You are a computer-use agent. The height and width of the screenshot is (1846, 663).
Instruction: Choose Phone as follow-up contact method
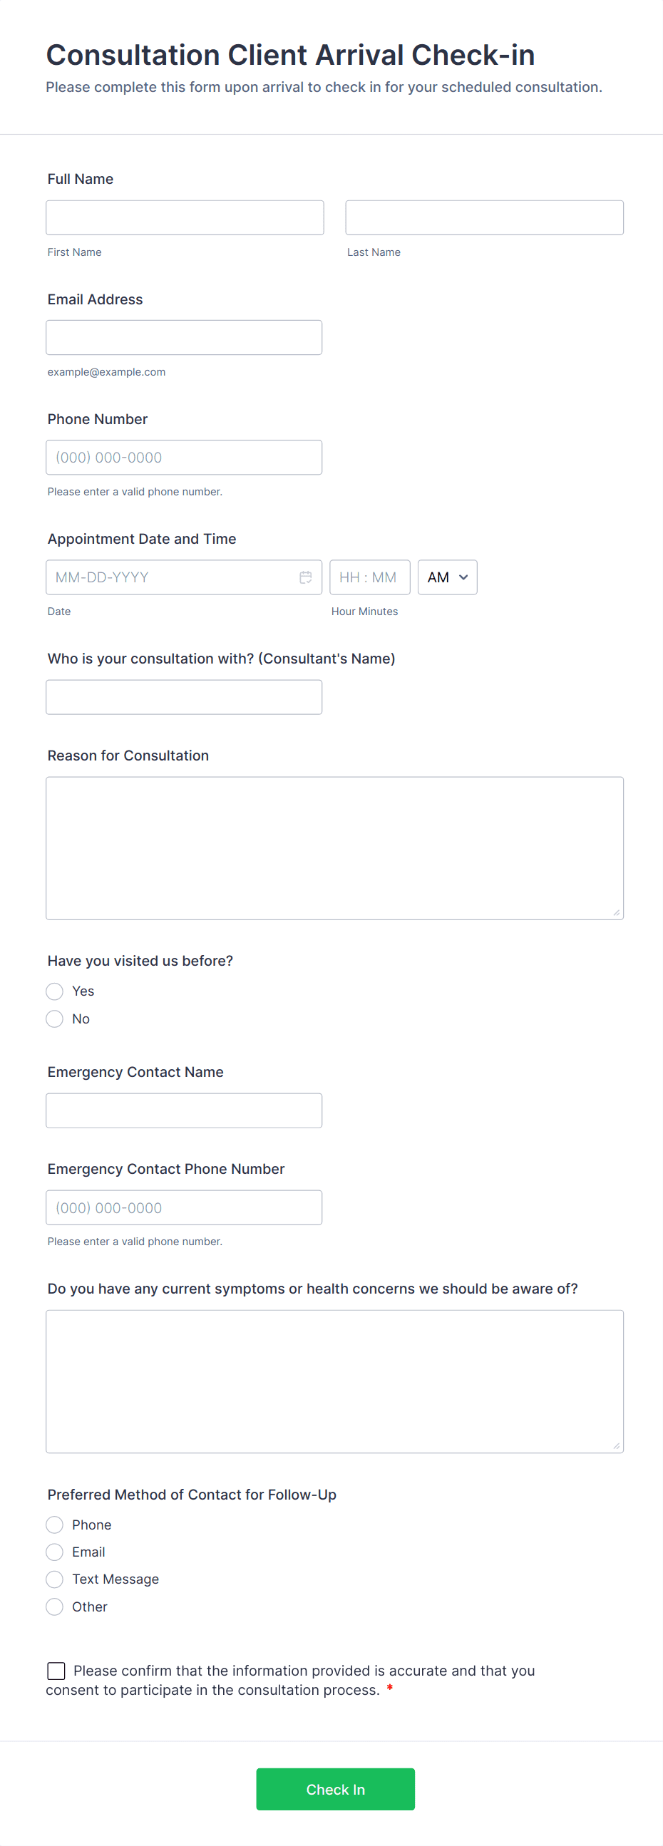coord(54,1525)
